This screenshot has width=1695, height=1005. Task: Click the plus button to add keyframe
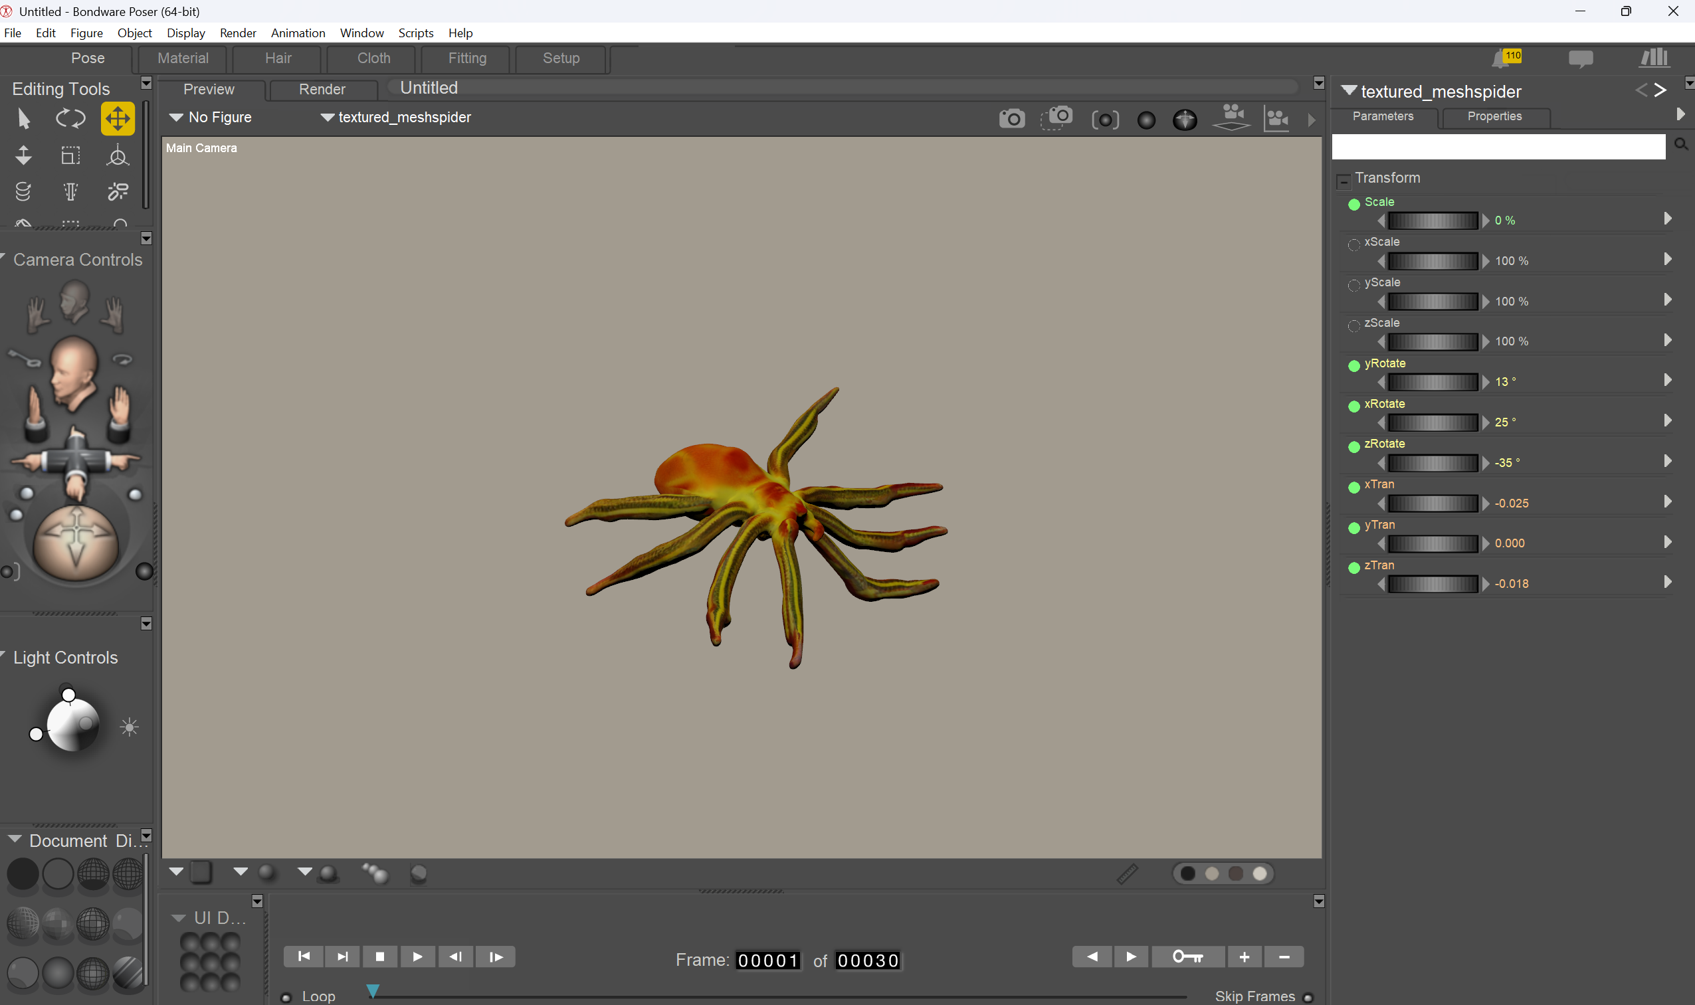coord(1245,957)
